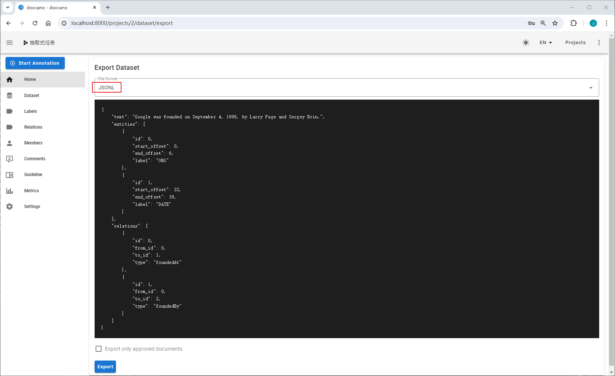Open the overflow menu with three dots
The height and width of the screenshot is (376, 615).
coord(599,42)
